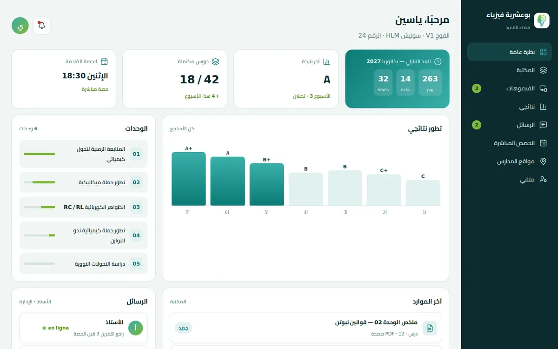
Task: Open unit 05 دراسة التحولات النووية
Action: pyautogui.click(x=83, y=264)
